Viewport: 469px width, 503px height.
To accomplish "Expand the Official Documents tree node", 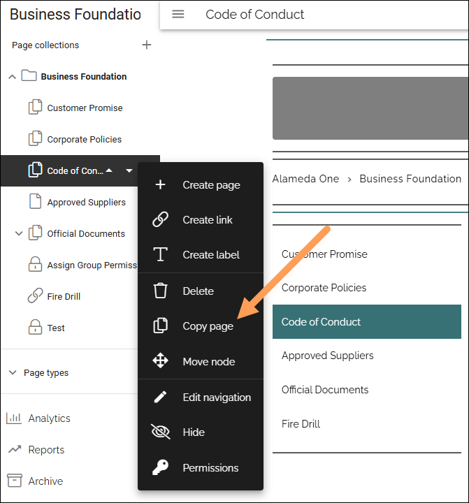I will pyautogui.click(x=19, y=233).
